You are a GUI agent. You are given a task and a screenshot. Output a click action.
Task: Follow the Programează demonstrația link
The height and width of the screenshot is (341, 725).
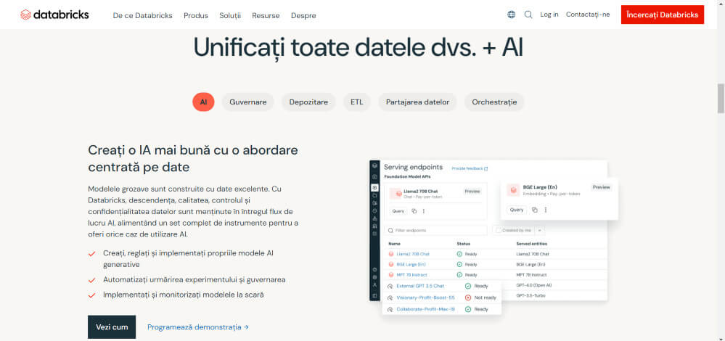click(198, 327)
